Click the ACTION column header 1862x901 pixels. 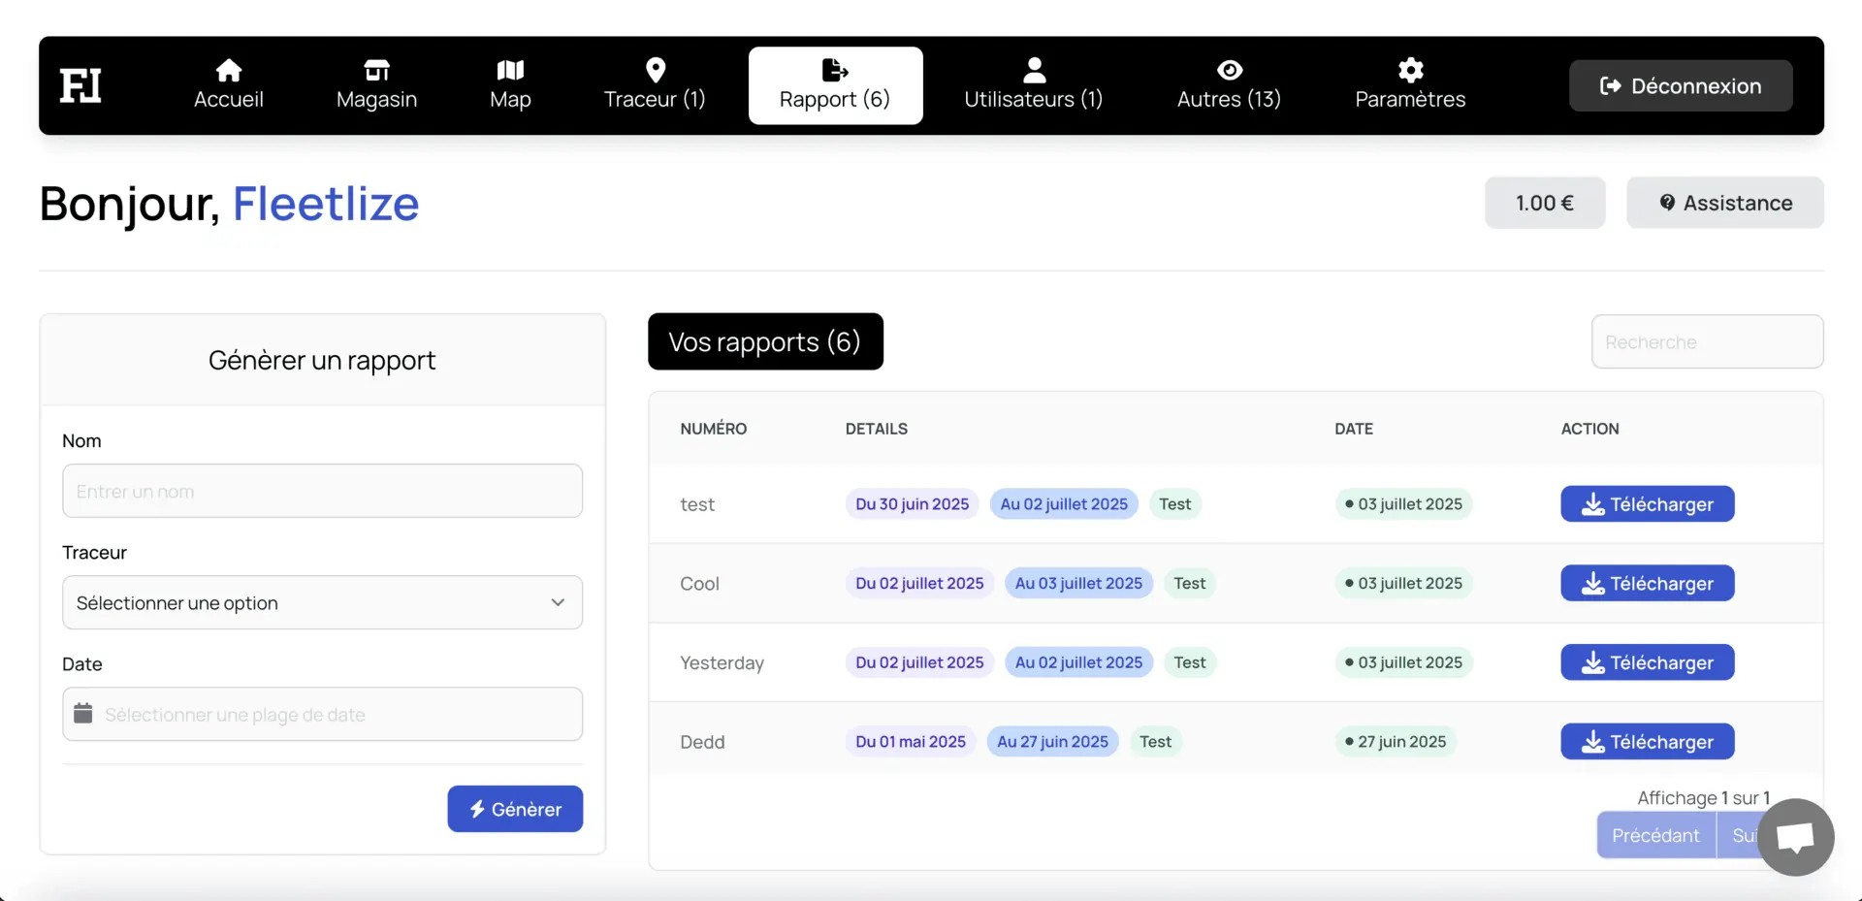click(x=1589, y=429)
